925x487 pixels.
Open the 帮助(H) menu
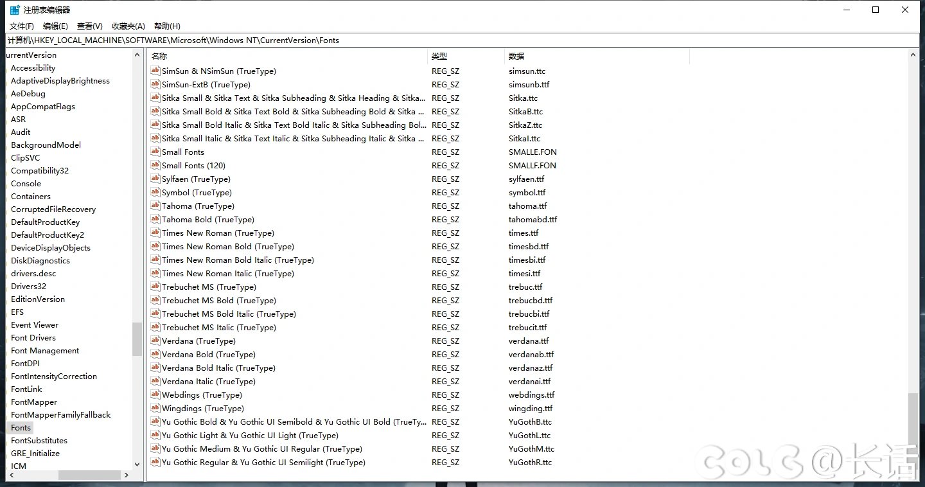pyautogui.click(x=167, y=26)
